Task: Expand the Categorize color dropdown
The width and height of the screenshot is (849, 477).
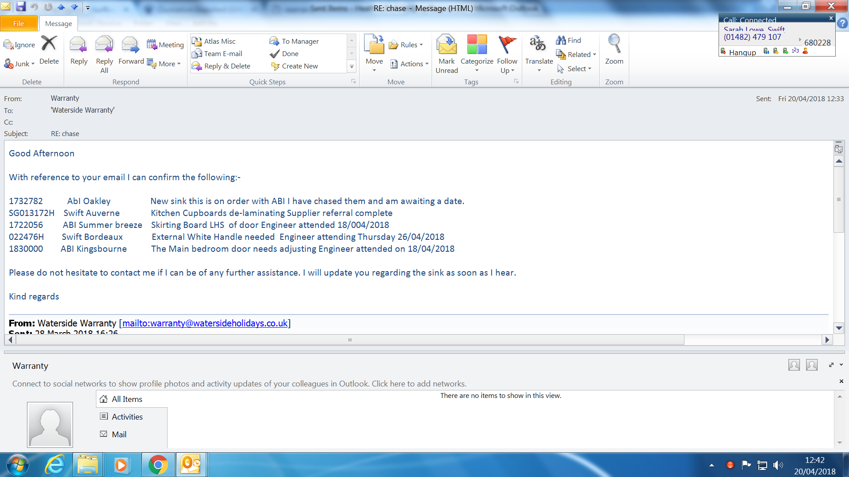Action: click(x=477, y=71)
